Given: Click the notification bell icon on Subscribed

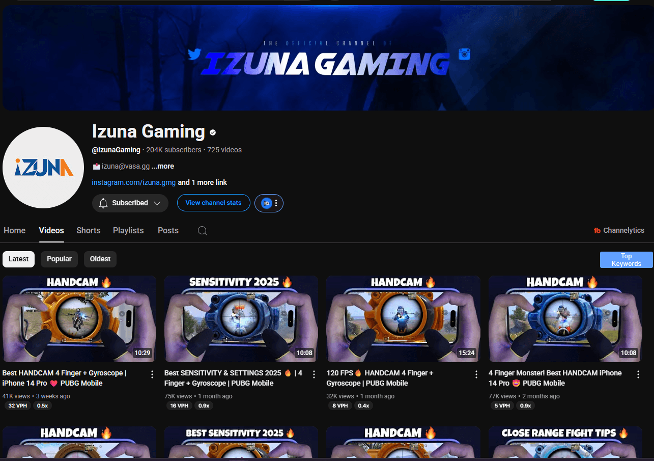Looking at the screenshot, I should click(103, 203).
